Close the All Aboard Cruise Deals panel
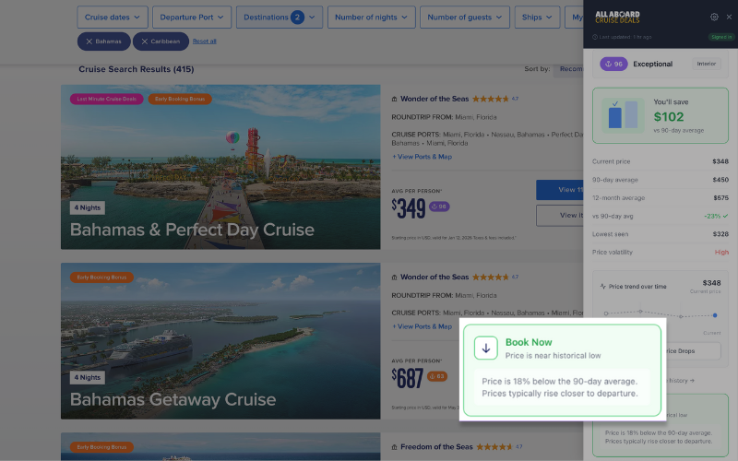This screenshot has height=461, width=738. pos(729,17)
